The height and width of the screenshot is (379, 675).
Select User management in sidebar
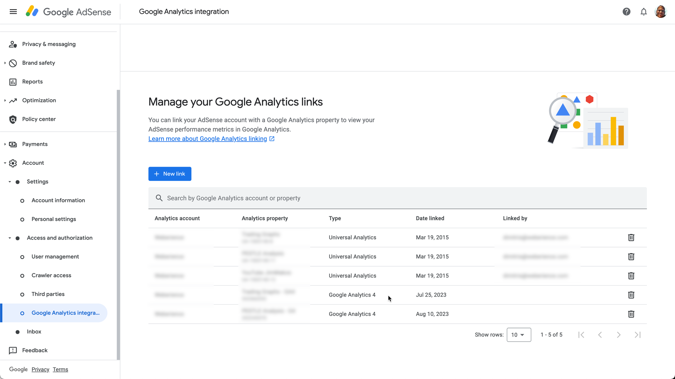click(55, 256)
